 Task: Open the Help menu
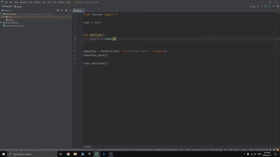tap(68, 2)
